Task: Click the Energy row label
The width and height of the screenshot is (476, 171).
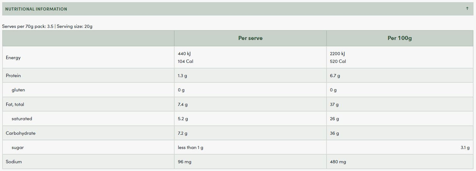Action: coord(13,58)
